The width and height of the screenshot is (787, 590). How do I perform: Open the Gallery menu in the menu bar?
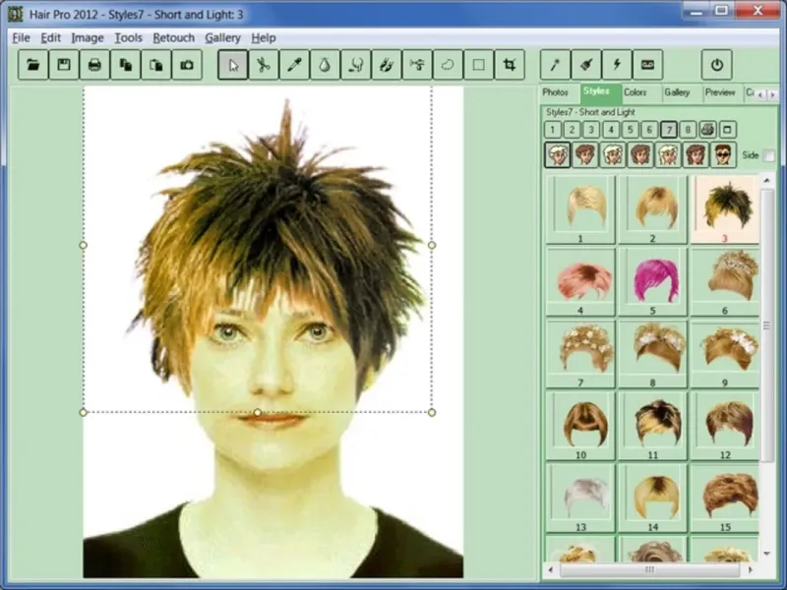tap(223, 37)
